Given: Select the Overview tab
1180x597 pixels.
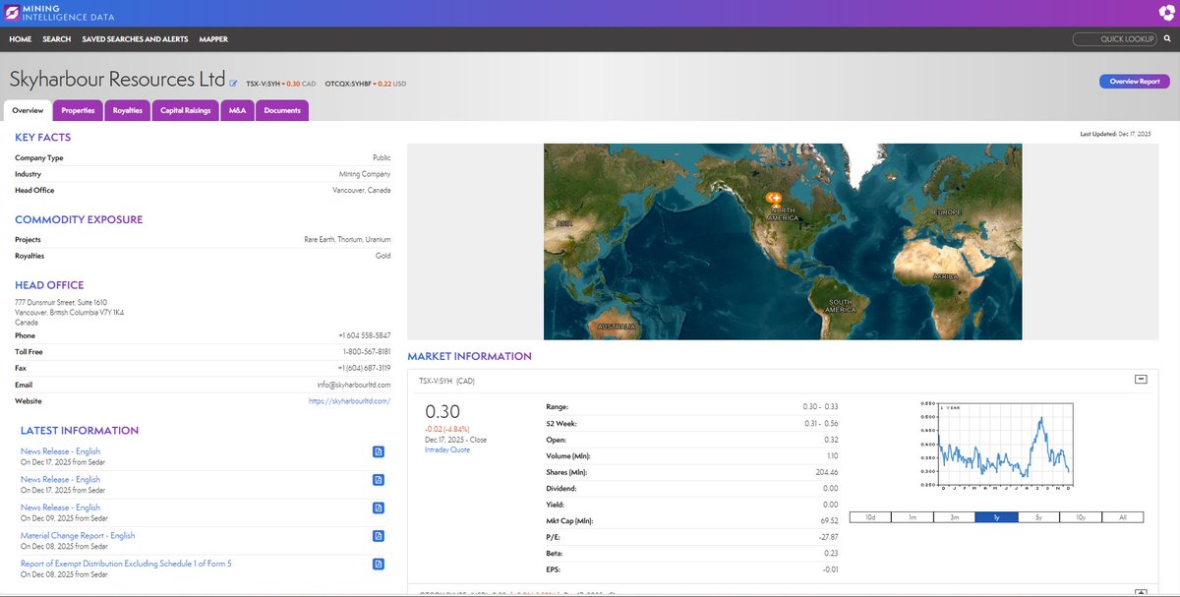Looking at the screenshot, I should point(28,110).
